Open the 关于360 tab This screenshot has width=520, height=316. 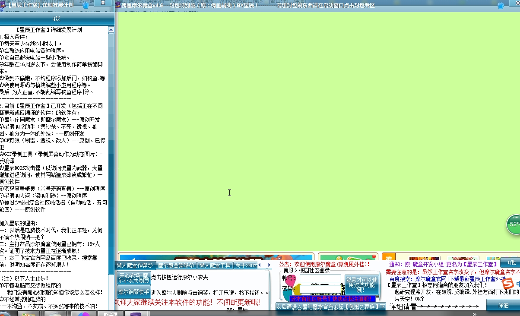pos(246,265)
